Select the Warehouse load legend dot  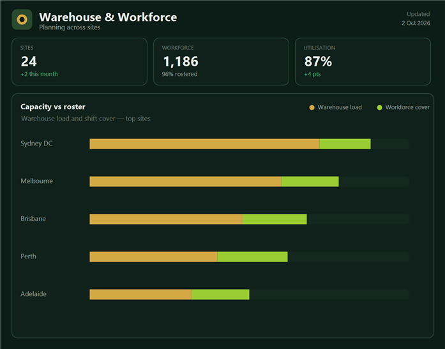point(312,107)
